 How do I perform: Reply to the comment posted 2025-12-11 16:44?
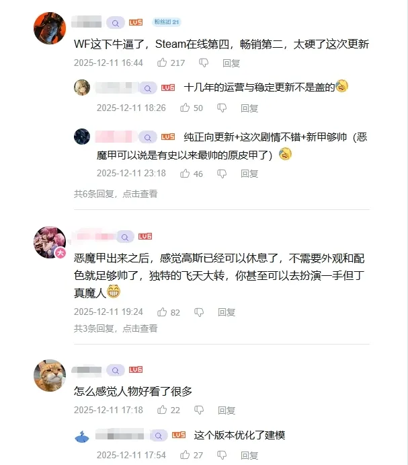pyautogui.click(x=231, y=63)
